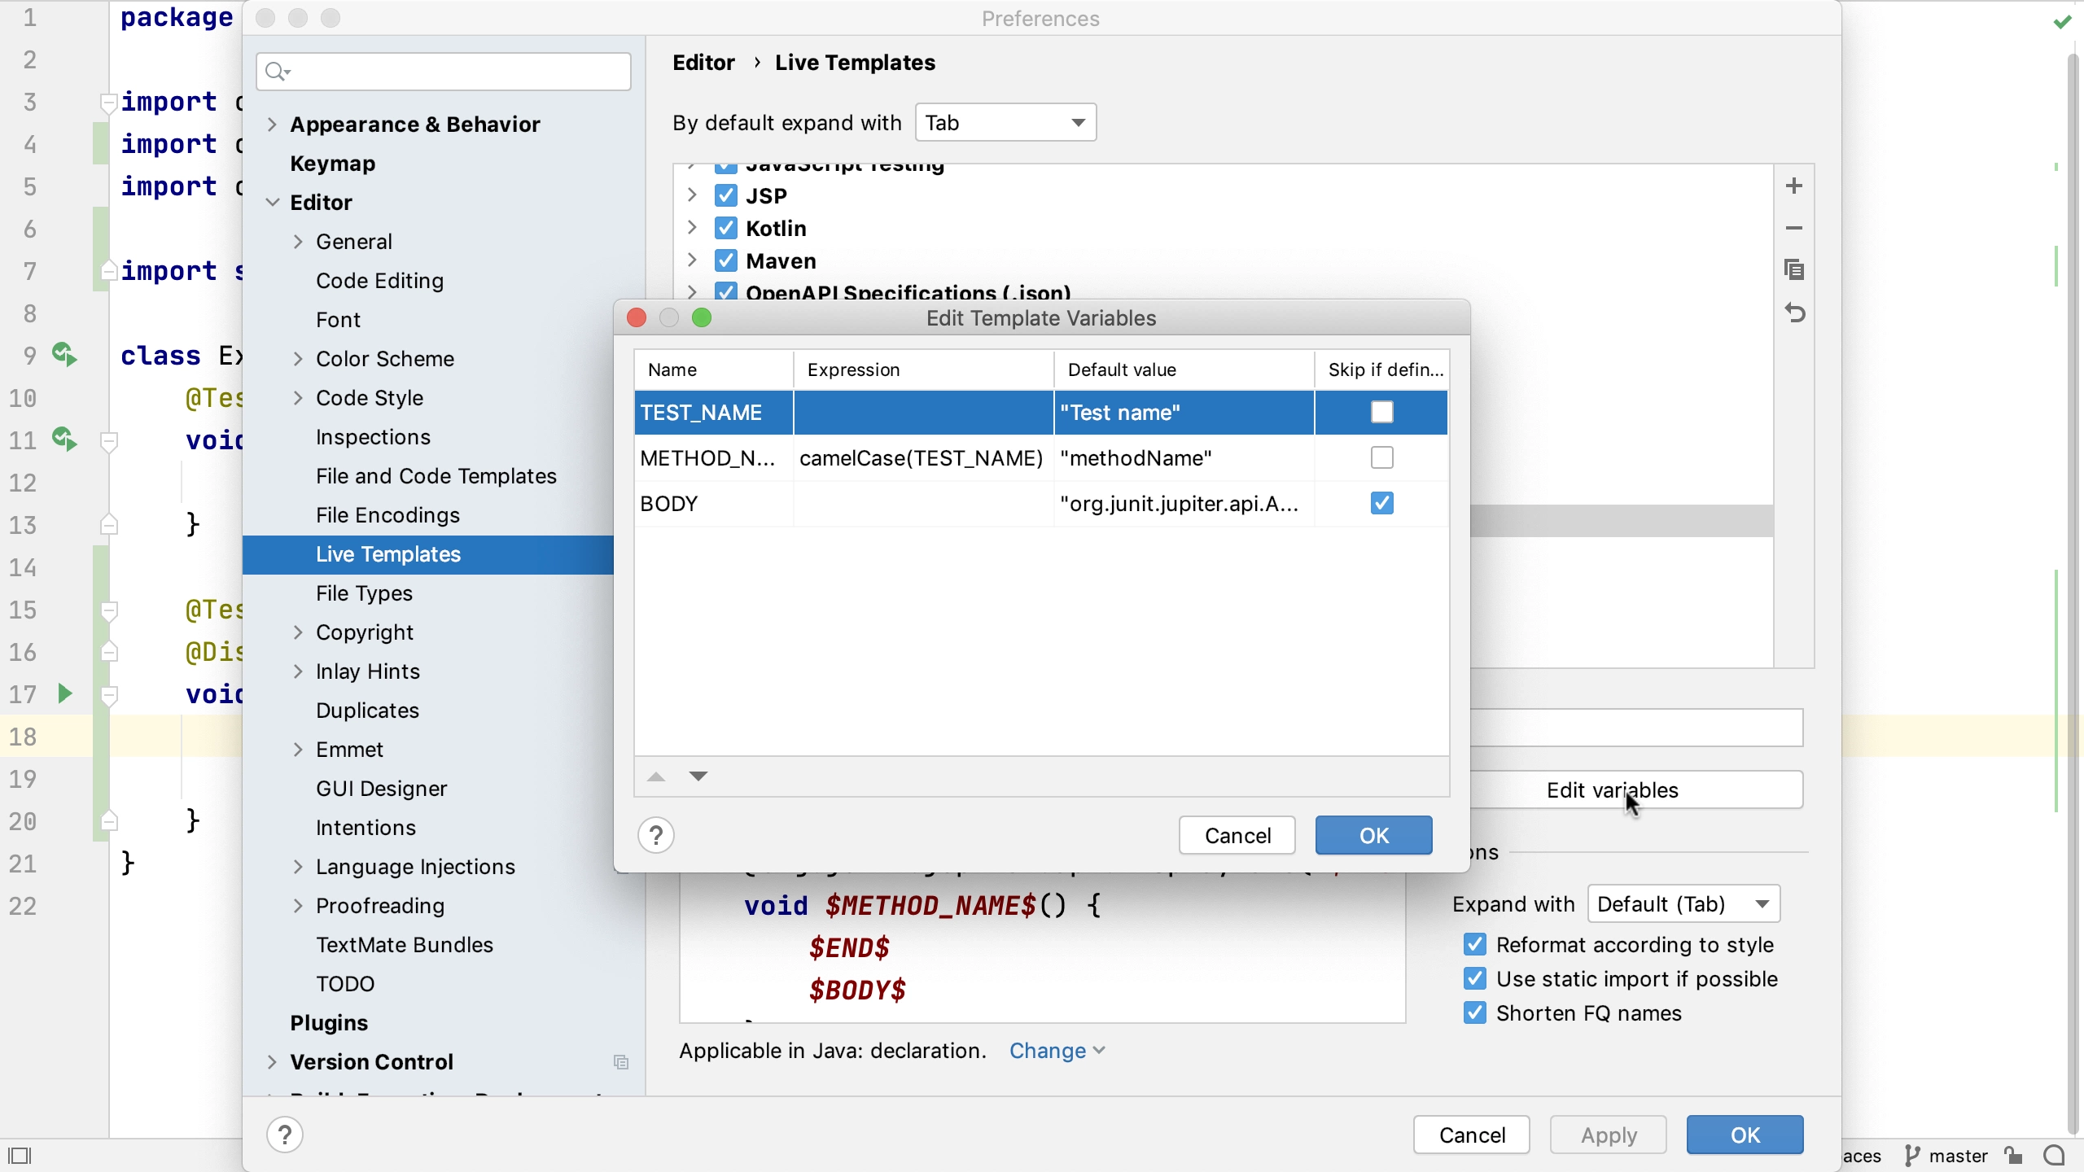
Task: Select Expand with Default Tab dropdown
Action: tap(1682, 903)
